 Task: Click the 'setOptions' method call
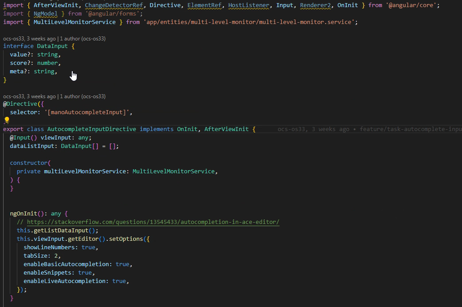[126, 239]
